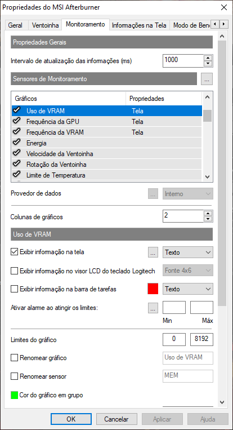Switch to the Ventoinha tab
Viewport: 233px width, 430px height.
45,25
